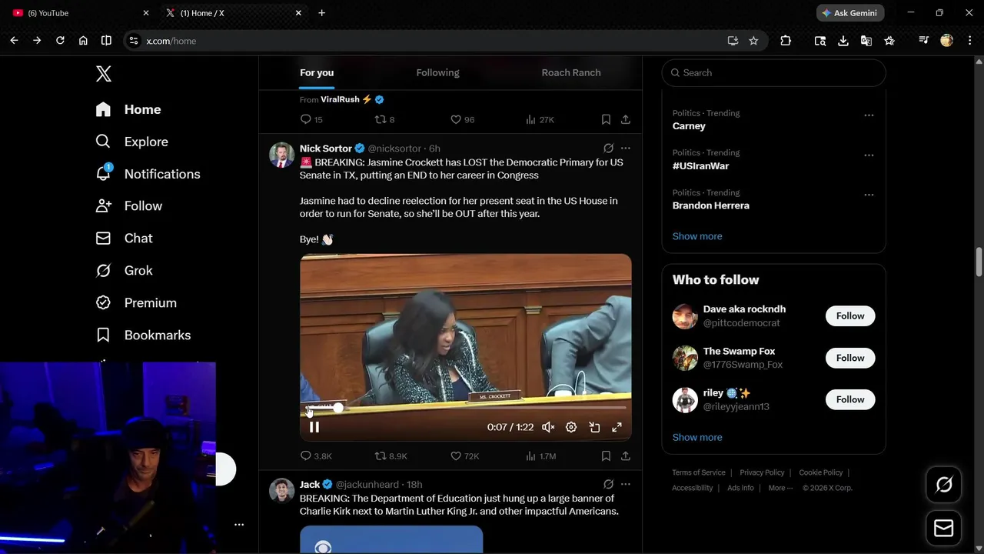Screen dimensions: 984x554
Task: Open the video settings gear
Action: tap(571, 427)
